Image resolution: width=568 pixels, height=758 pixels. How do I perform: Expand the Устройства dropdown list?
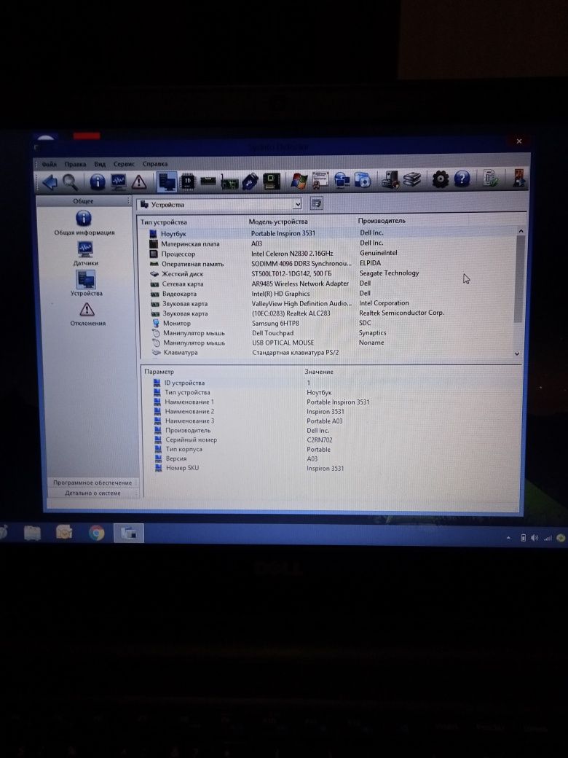(x=298, y=205)
